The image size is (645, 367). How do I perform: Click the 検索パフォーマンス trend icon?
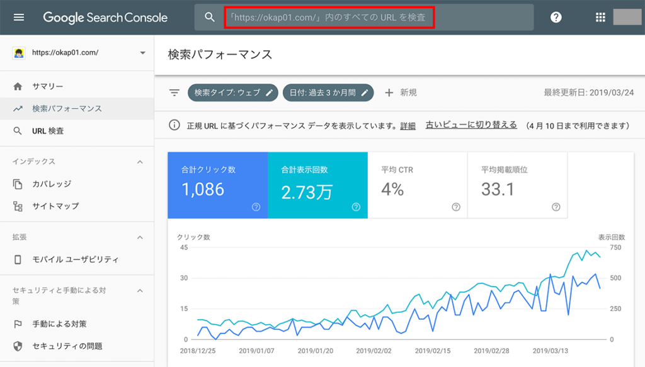[x=18, y=109]
